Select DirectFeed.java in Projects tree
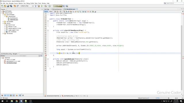 click(14, 18)
